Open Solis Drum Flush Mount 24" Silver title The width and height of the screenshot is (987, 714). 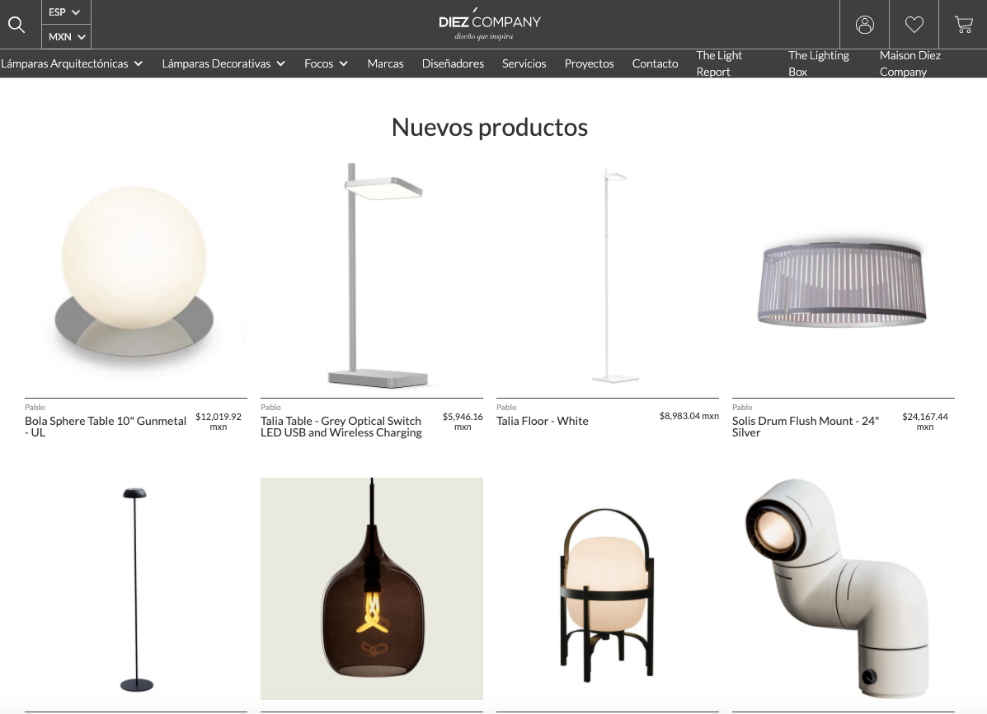[806, 427]
